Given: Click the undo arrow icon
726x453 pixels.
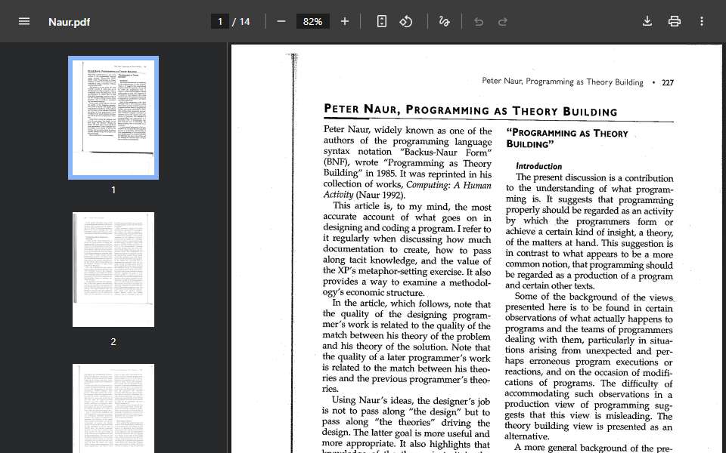Looking at the screenshot, I should tap(479, 22).
